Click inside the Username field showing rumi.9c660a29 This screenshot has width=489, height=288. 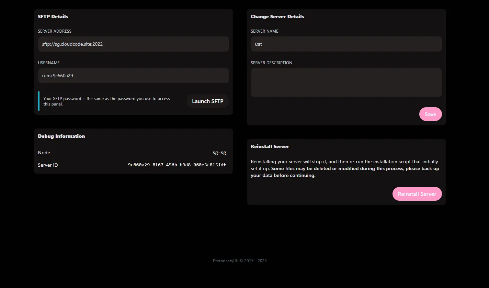[x=133, y=76]
